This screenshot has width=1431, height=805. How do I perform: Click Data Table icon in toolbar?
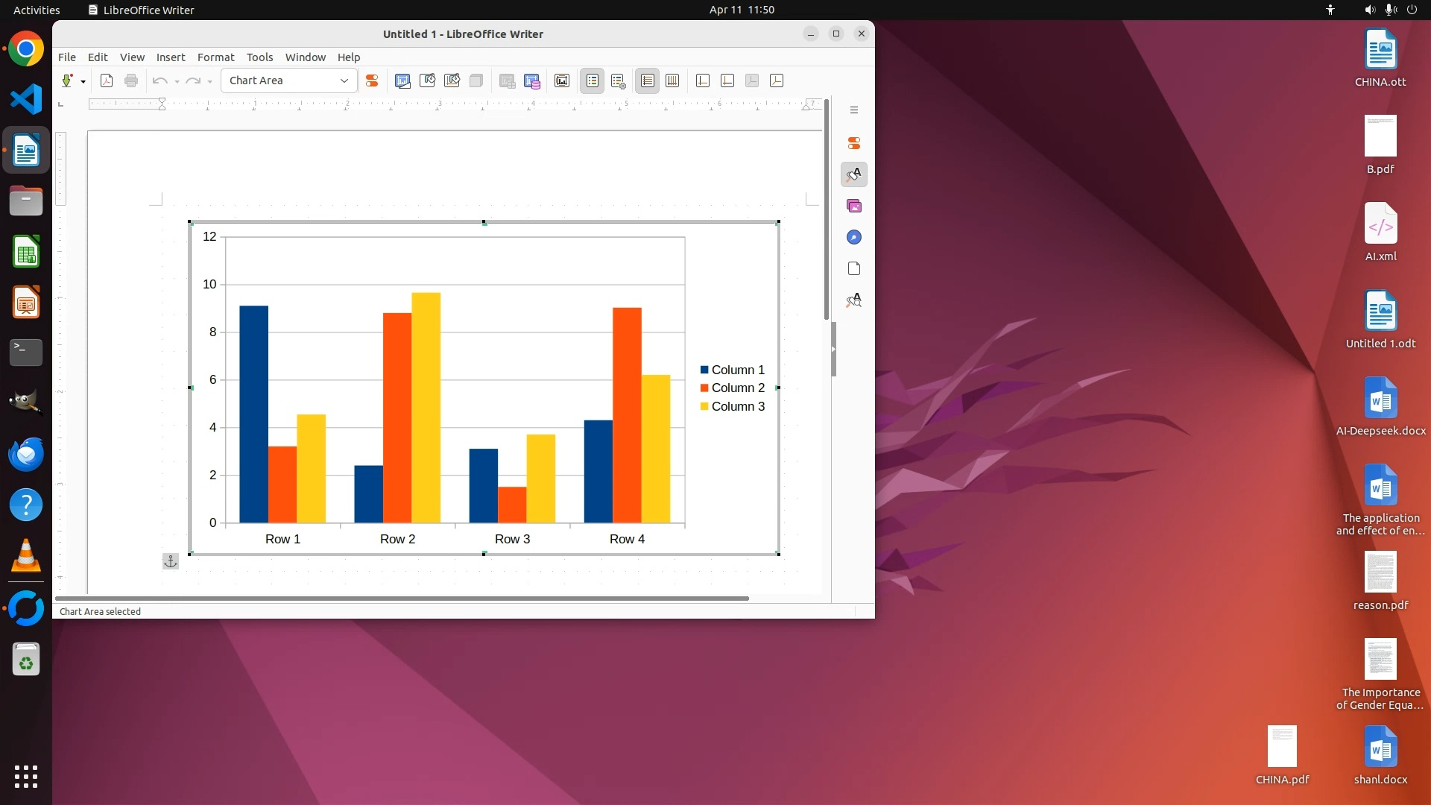pyautogui.click(x=531, y=80)
